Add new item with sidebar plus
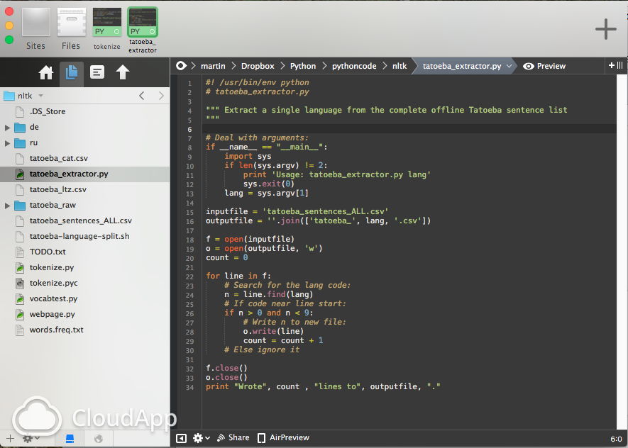The height and width of the screenshot is (448, 628). pyautogui.click(x=10, y=438)
